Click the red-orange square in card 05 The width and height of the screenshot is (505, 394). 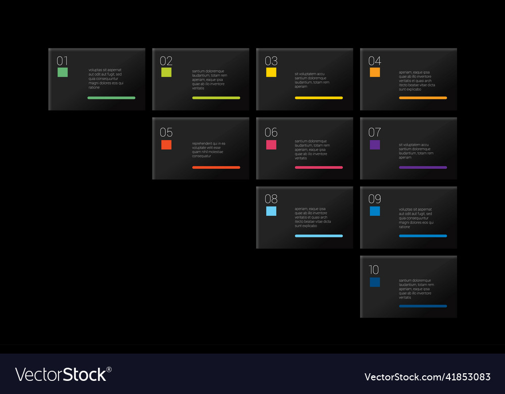tap(166, 145)
